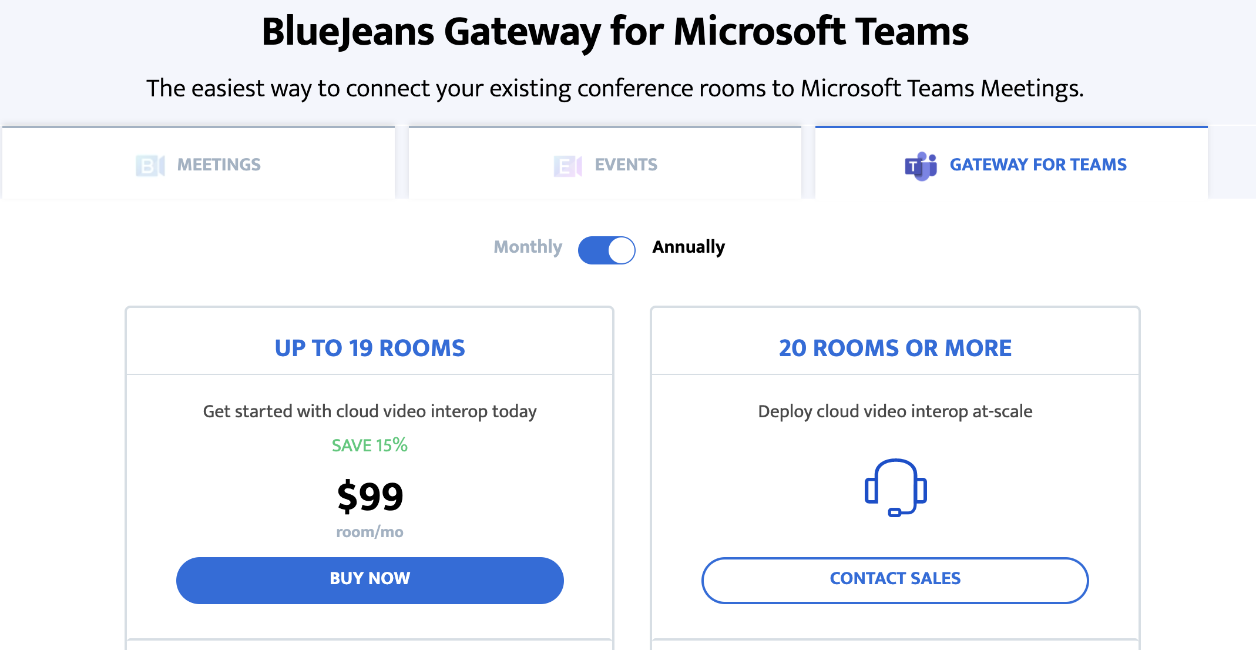
Task: Click the Microsoft Teams logo icon
Action: click(x=921, y=166)
